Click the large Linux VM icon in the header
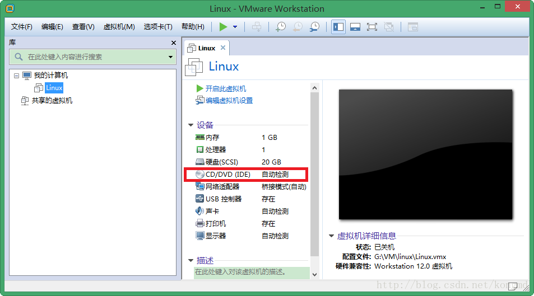 coord(194,67)
